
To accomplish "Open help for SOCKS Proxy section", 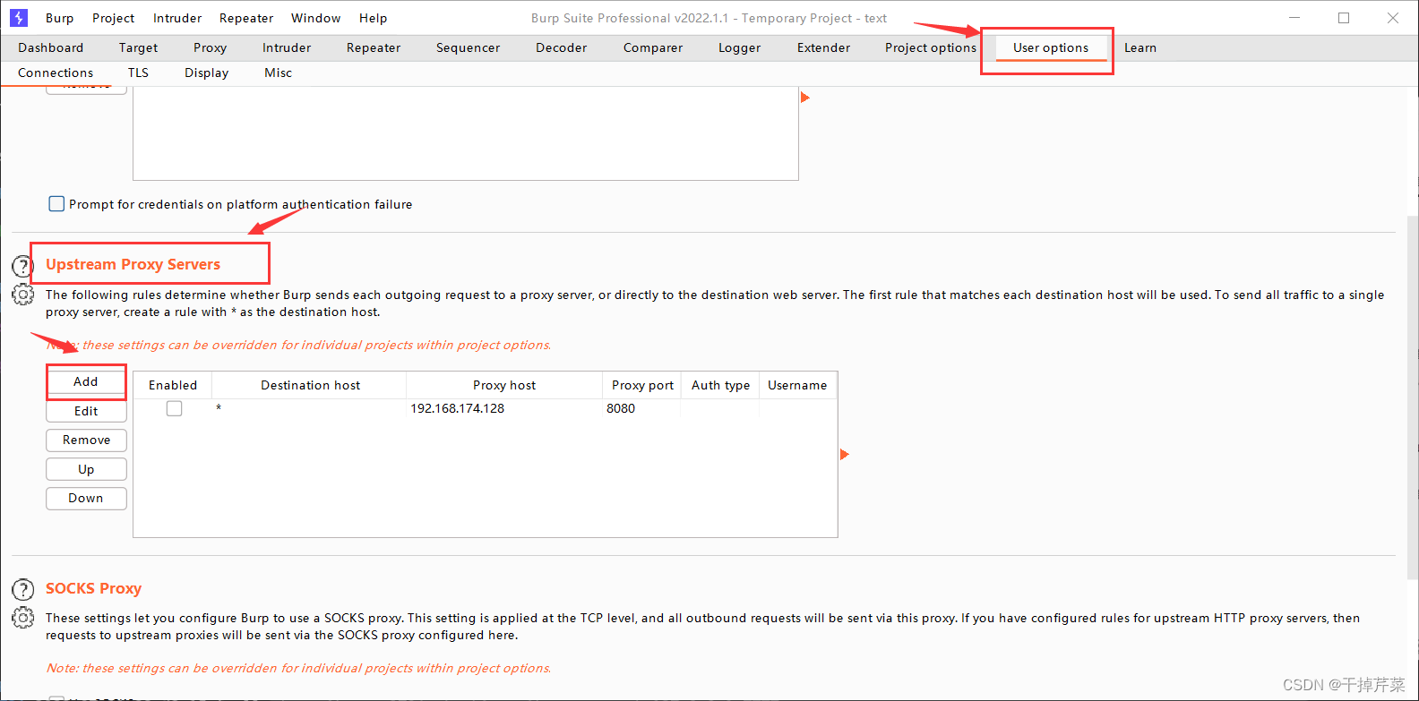I will tap(22, 589).
